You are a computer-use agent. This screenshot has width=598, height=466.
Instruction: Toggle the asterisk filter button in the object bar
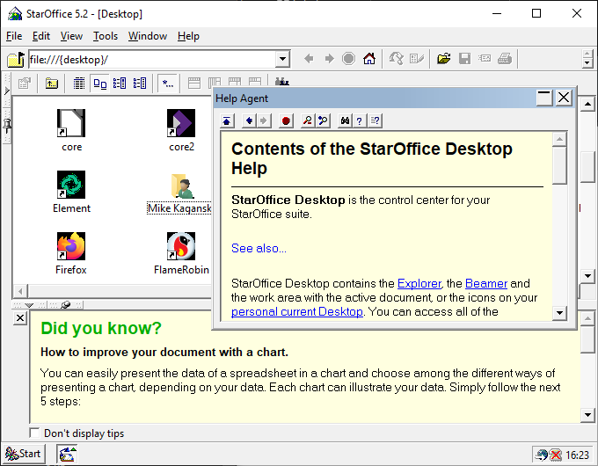tap(167, 83)
